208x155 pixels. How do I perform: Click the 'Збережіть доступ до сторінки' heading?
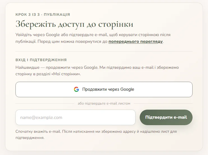(74, 24)
